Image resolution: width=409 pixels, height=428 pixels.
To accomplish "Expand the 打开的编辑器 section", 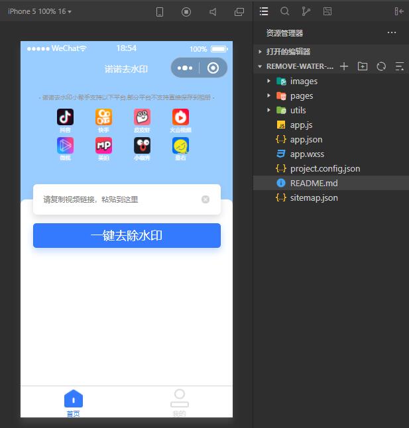I will 331,52.
